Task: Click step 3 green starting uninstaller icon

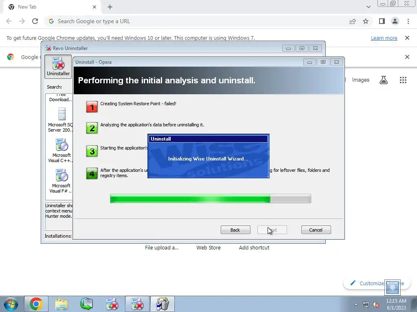Action: click(92, 151)
